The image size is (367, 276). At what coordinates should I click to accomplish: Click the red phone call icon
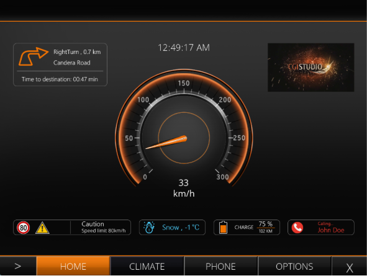(297, 228)
